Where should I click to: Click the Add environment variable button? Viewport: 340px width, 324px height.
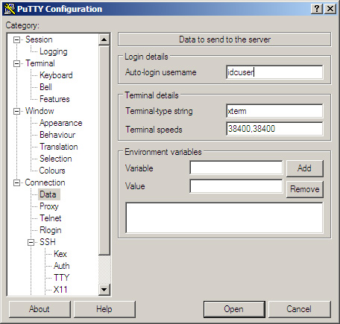tap(305, 168)
